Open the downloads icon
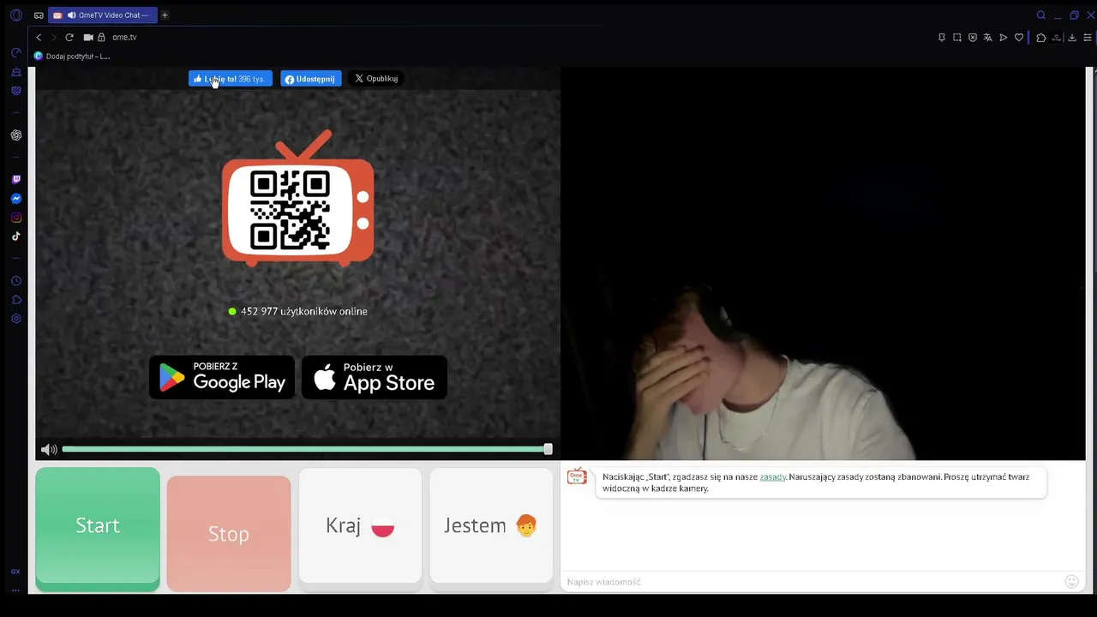 pyautogui.click(x=1072, y=38)
